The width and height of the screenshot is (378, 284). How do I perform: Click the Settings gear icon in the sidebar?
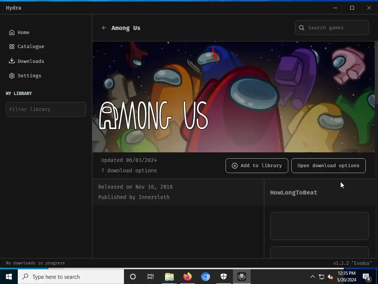click(x=11, y=76)
